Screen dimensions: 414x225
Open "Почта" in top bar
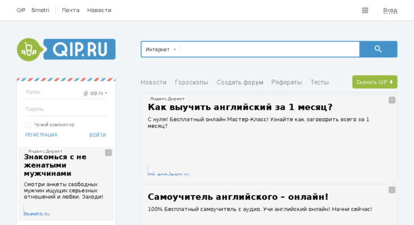pyautogui.click(x=70, y=10)
